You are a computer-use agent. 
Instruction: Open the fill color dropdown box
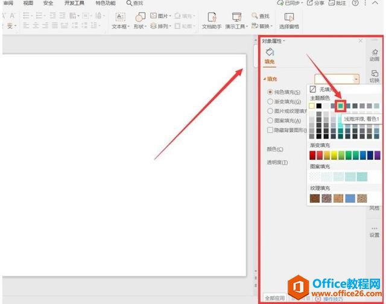click(x=337, y=79)
